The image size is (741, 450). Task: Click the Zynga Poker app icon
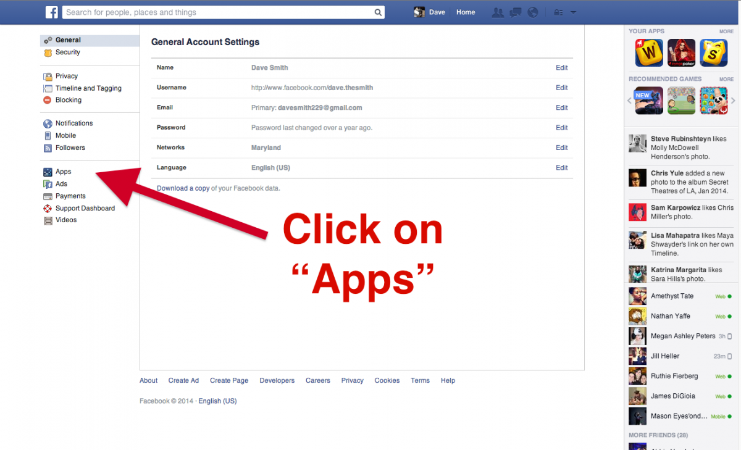(x=681, y=53)
